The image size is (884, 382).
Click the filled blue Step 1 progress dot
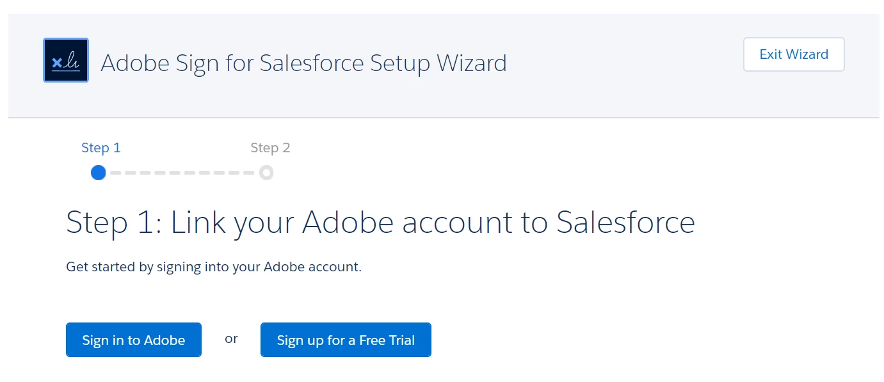pyautogui.click(x=98, y=172)
